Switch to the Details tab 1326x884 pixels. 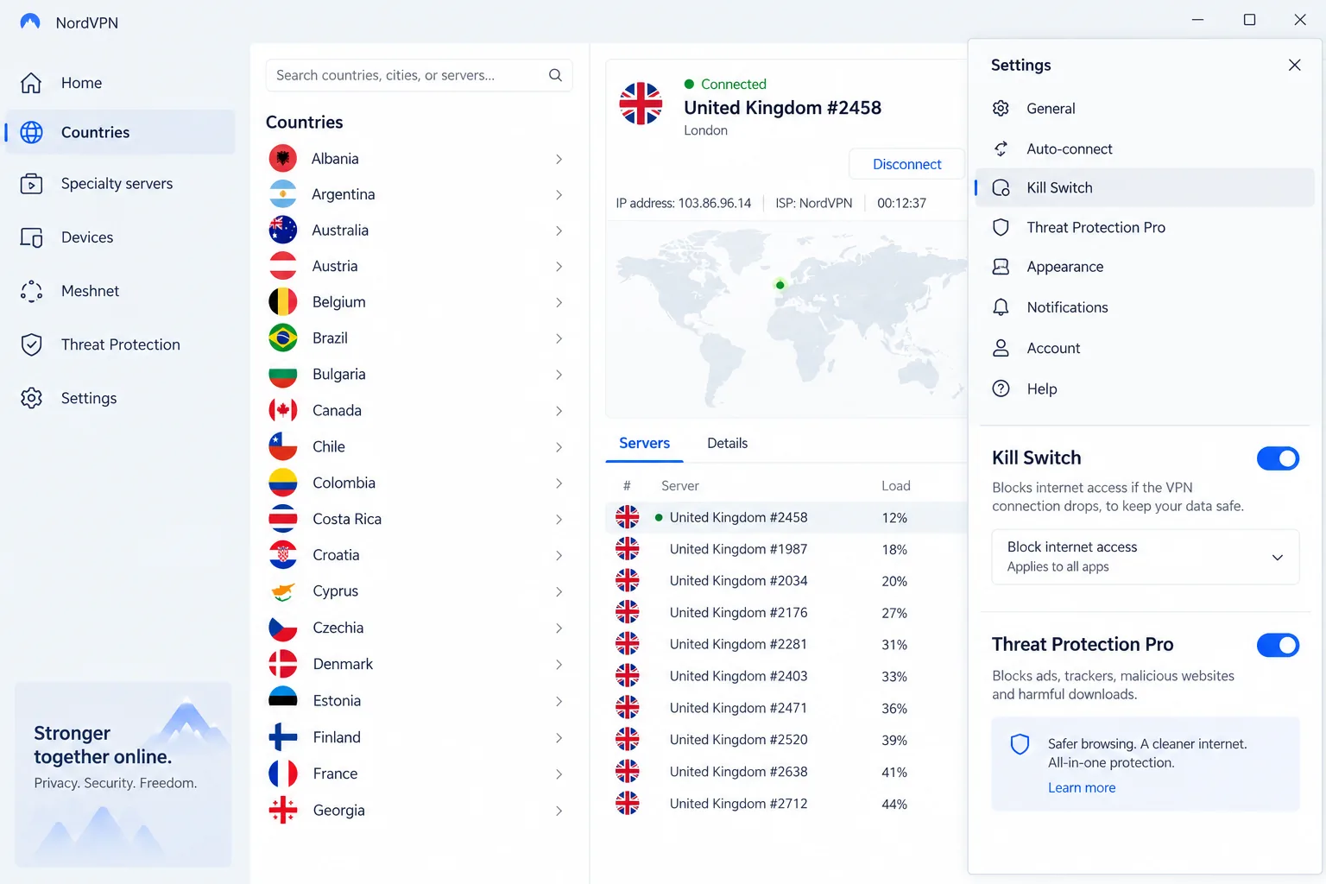click(727, 443)
